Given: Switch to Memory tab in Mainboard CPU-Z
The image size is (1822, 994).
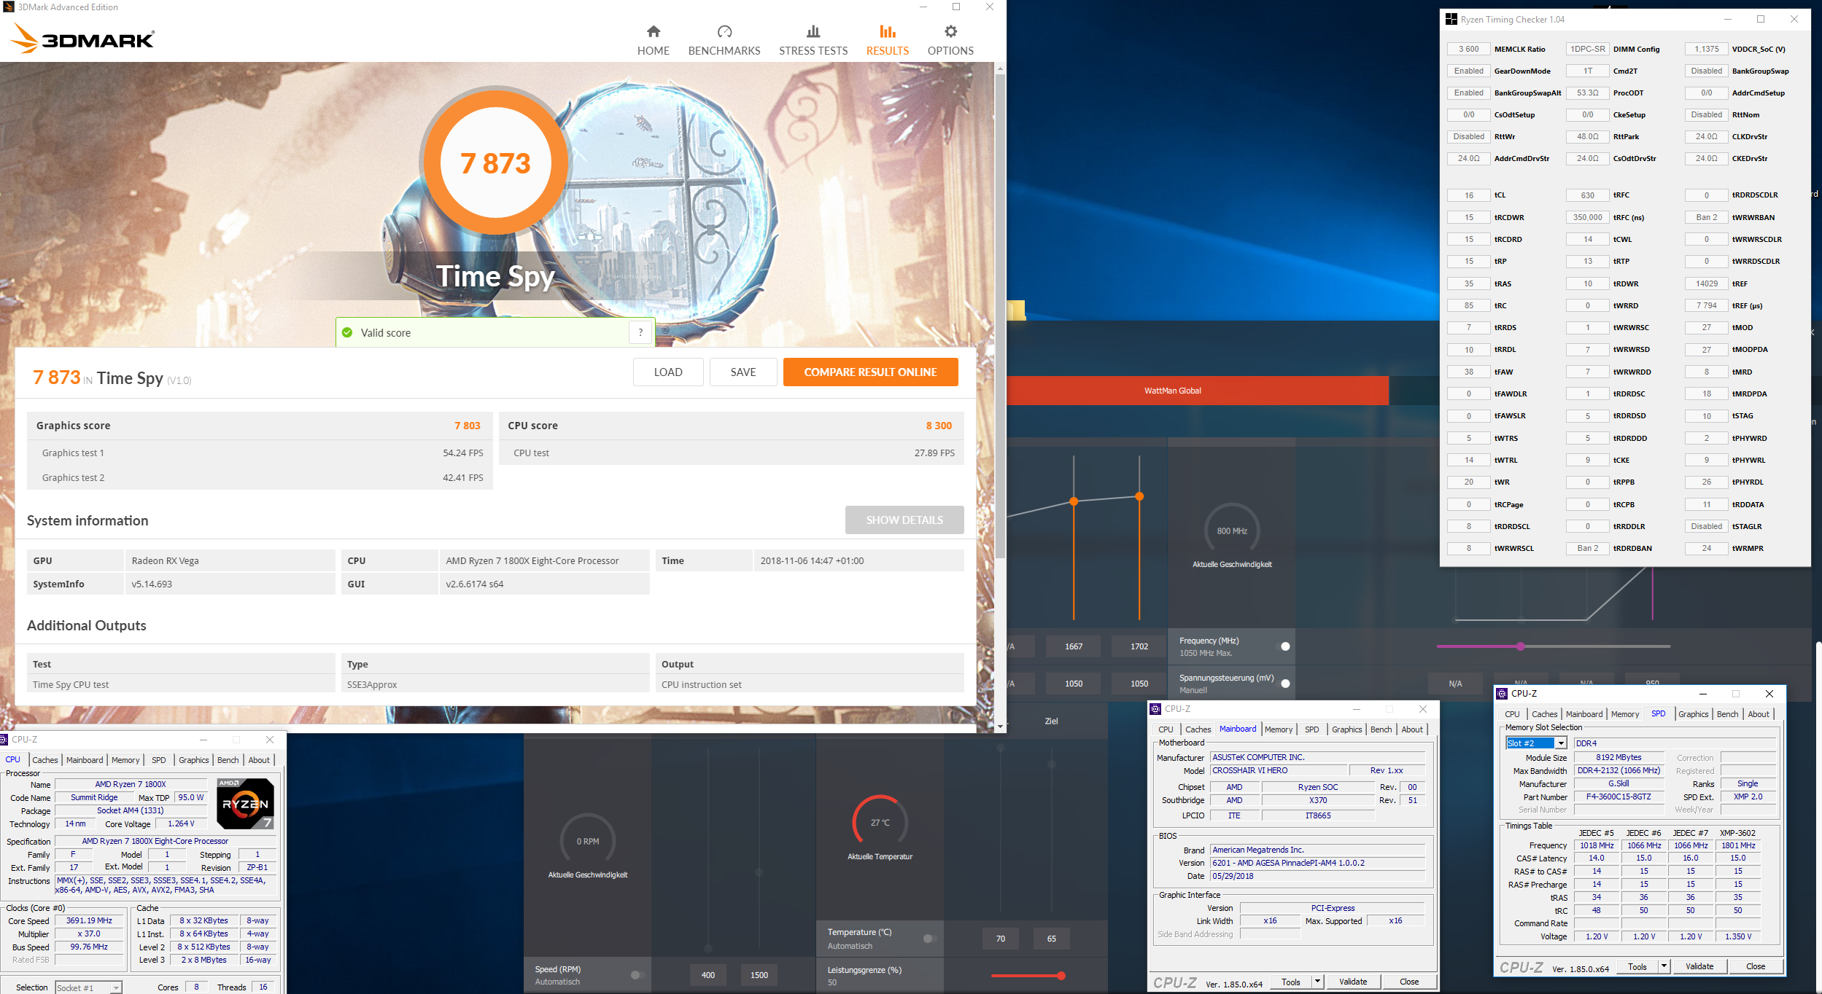Looking at the screenshot, I should click(1278, 729).
